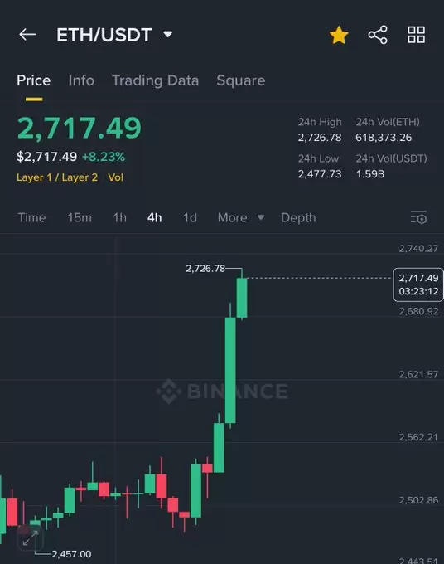
Task: Open the four-square grid menu icon
Action: 417,35
